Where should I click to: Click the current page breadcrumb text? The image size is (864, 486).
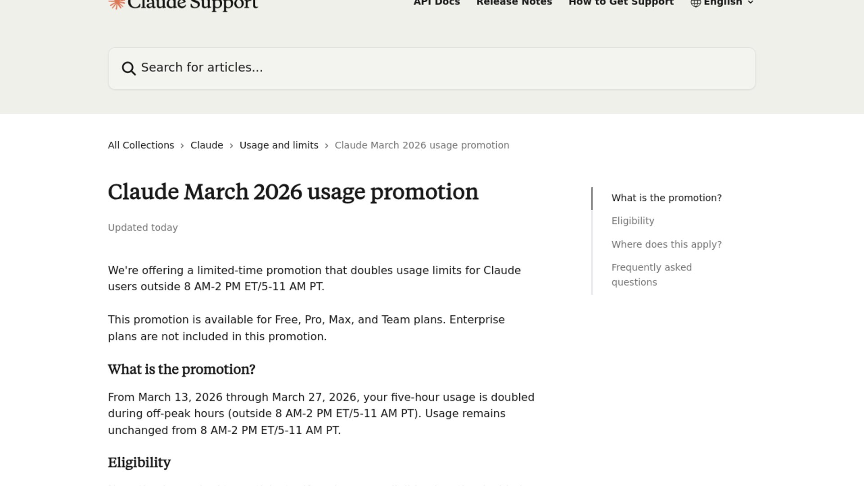coord(422,145)
